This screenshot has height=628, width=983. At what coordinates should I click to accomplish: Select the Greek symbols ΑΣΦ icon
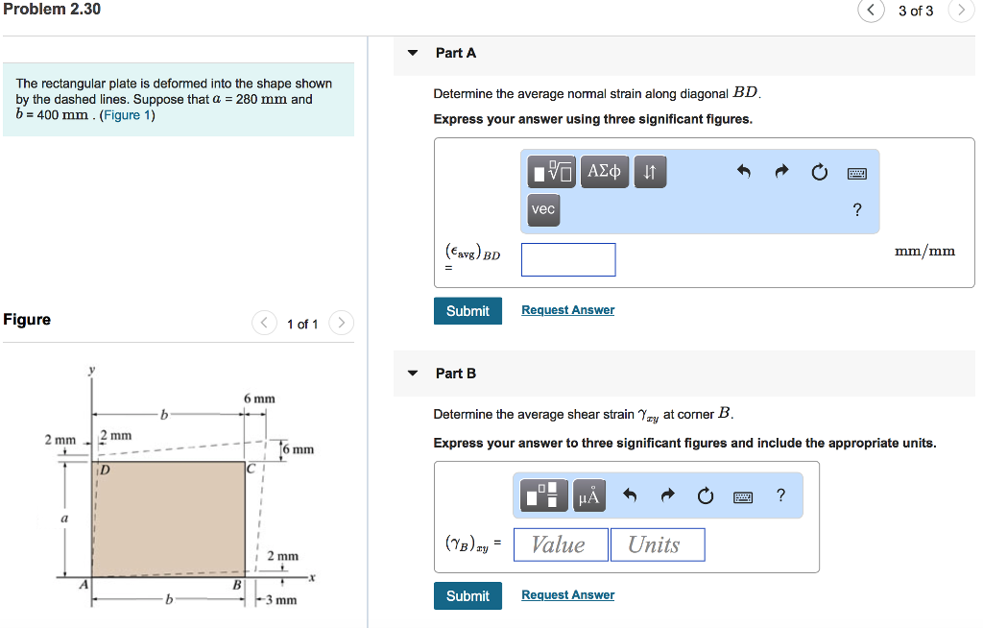click(x=605, y=172)
